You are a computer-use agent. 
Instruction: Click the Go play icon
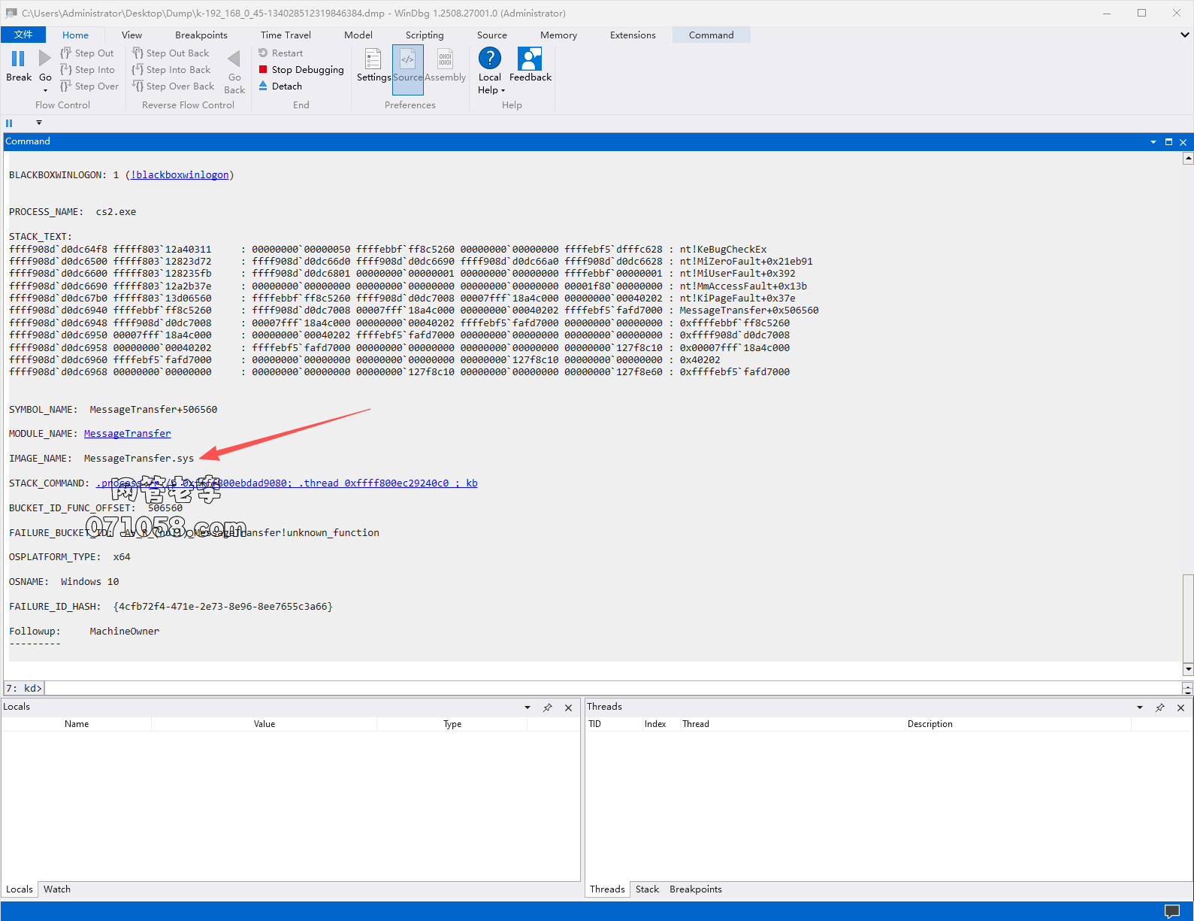[45, 59]
